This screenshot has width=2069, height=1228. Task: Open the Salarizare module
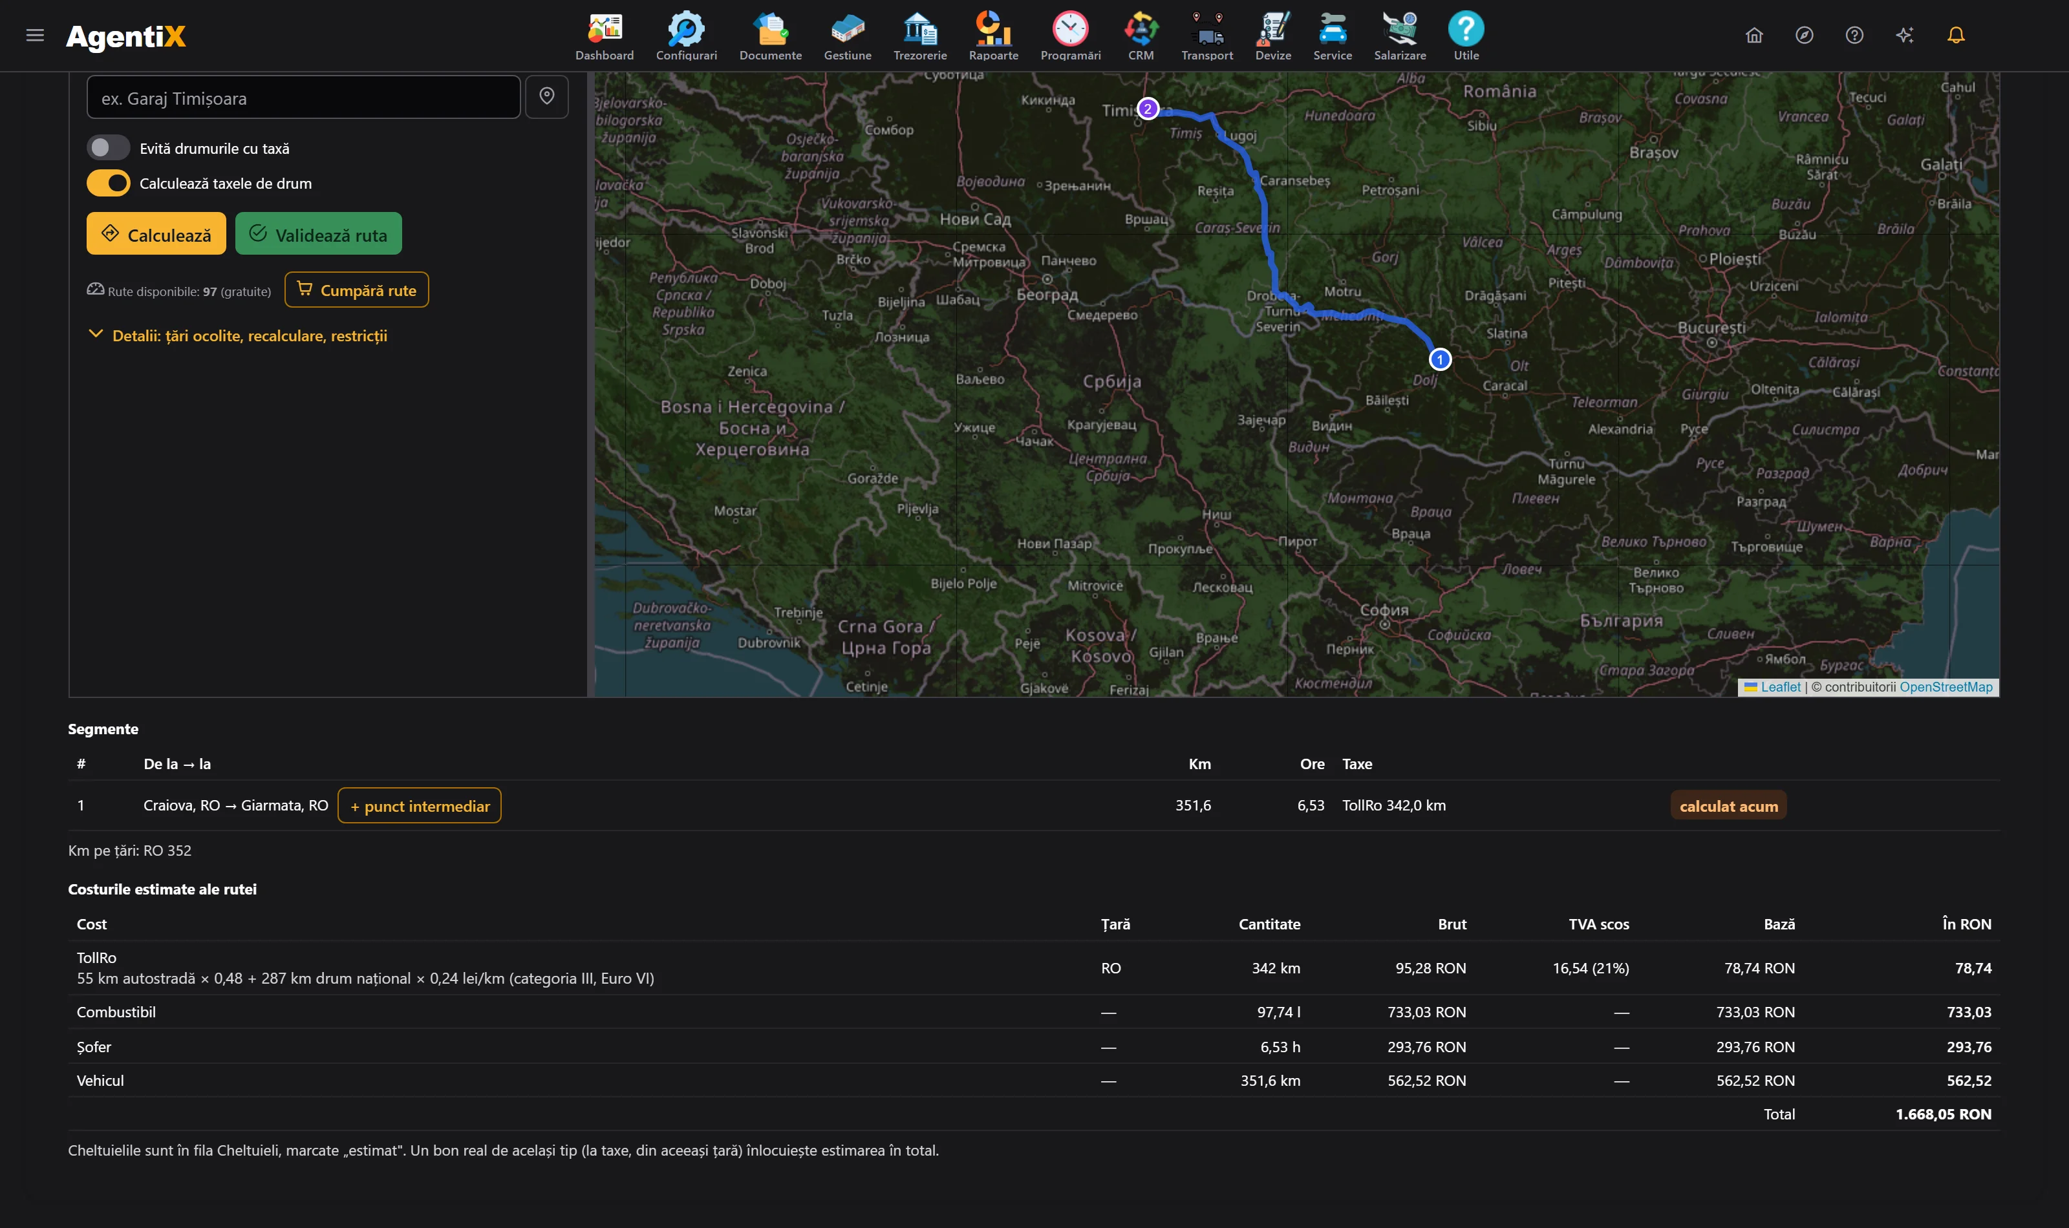coord(1399,36)
